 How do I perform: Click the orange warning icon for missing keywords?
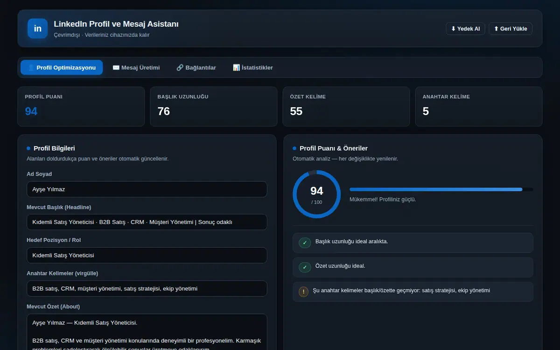click(x=303, y=292)
